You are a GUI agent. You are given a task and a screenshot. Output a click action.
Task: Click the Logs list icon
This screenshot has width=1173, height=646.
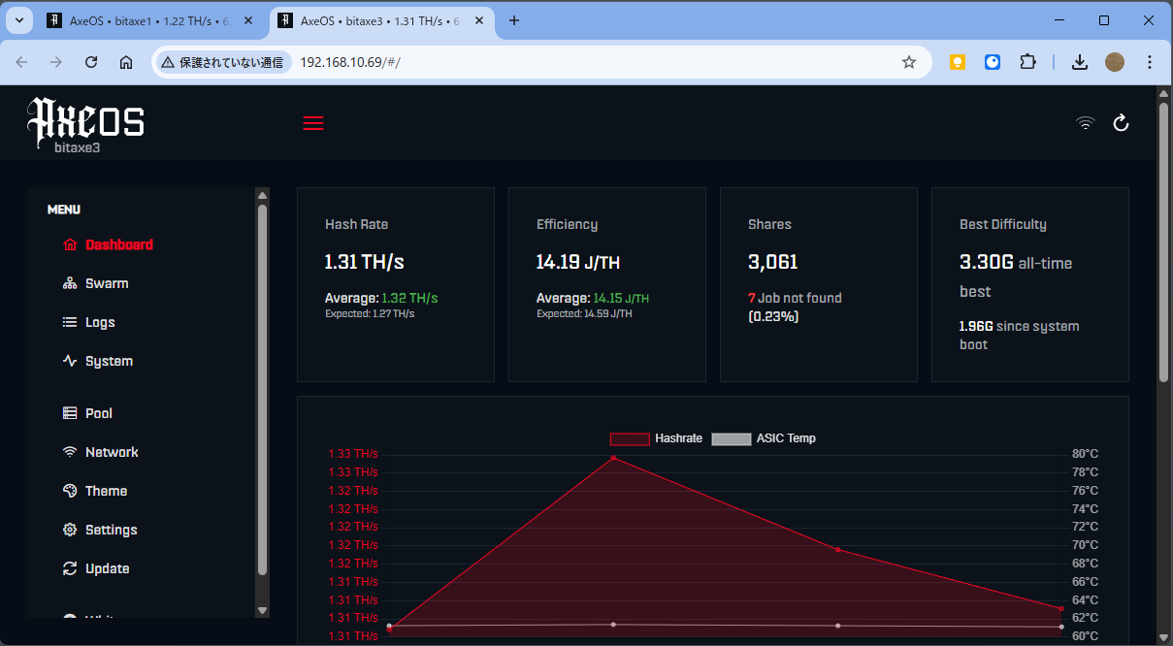coord(70,322)
